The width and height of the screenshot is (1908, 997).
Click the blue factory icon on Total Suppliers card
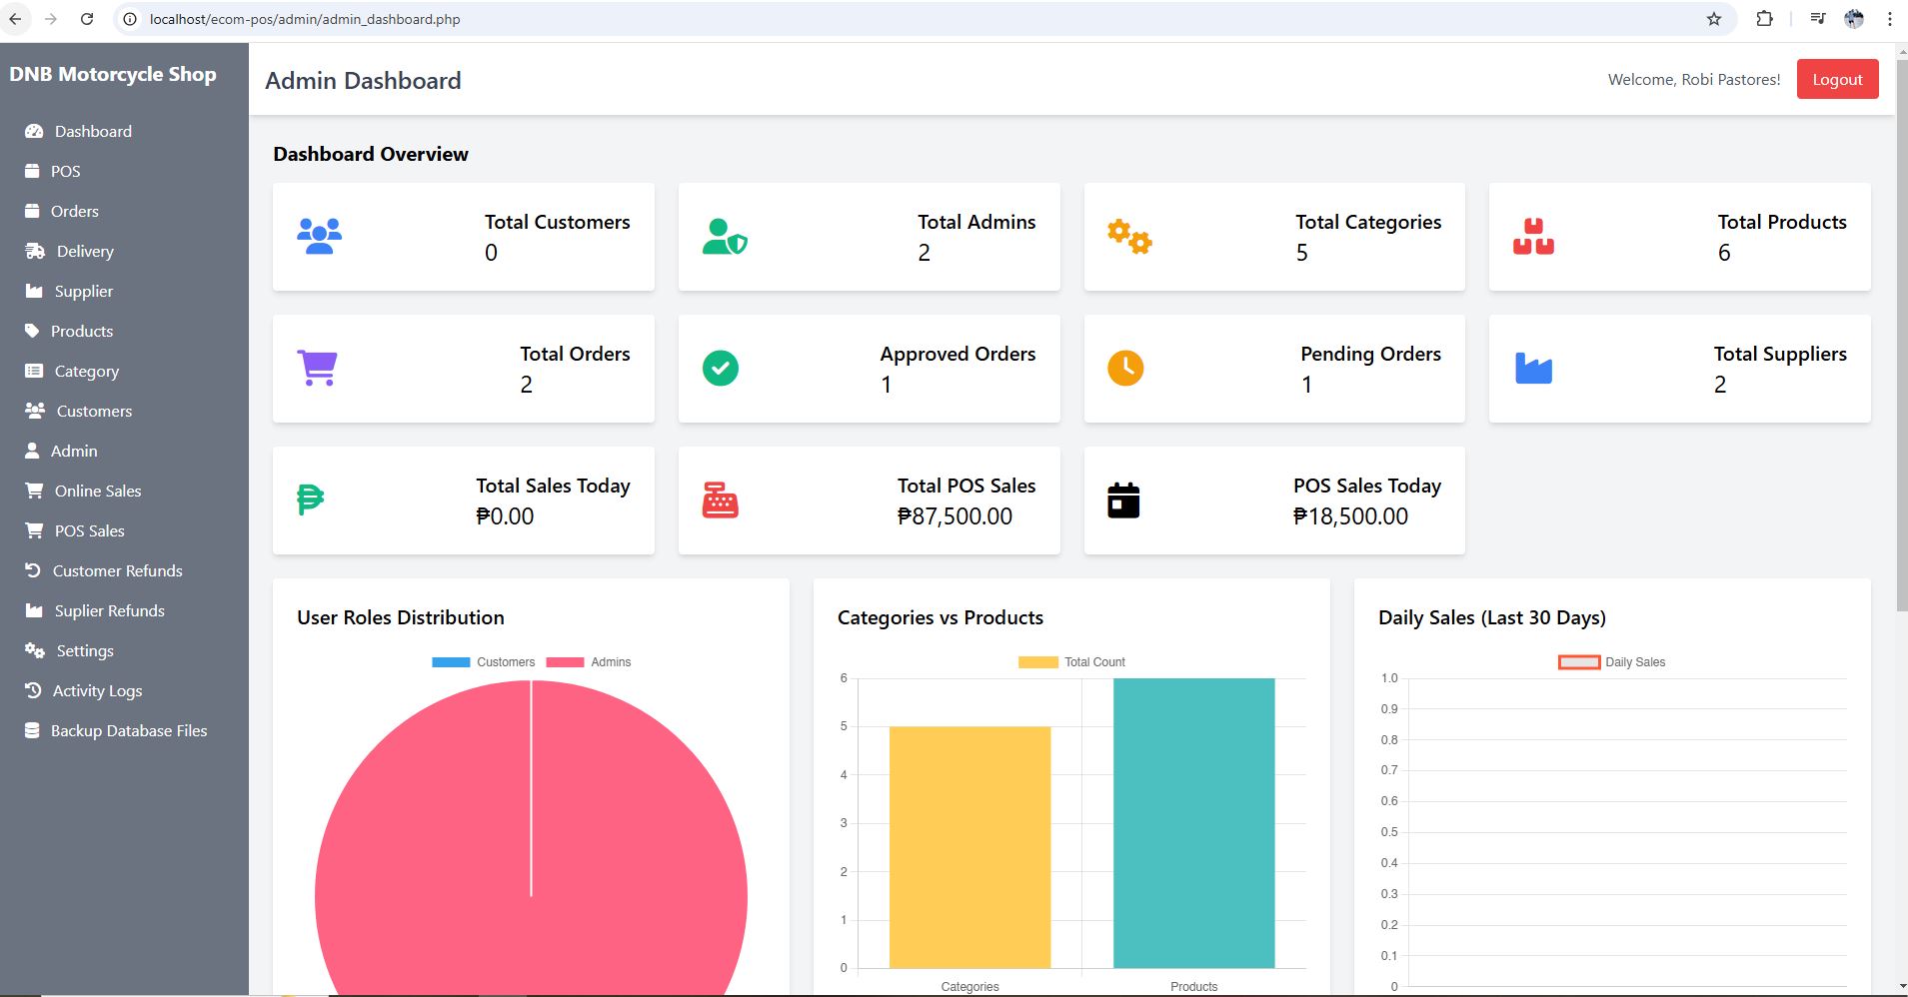point(1533,369)
